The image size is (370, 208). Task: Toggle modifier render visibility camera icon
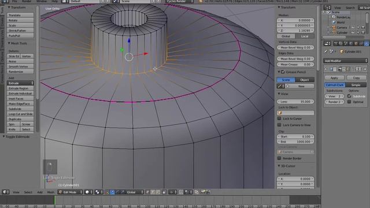click(340, 69)
